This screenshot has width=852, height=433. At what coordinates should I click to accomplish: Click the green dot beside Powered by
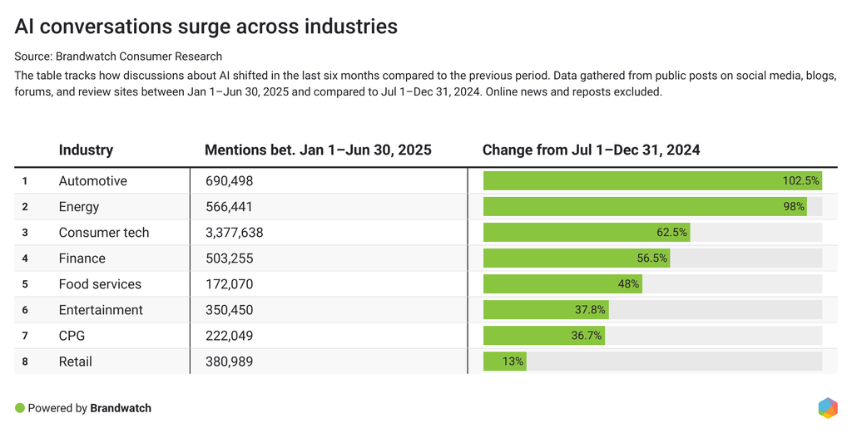[x=20, y=408]
